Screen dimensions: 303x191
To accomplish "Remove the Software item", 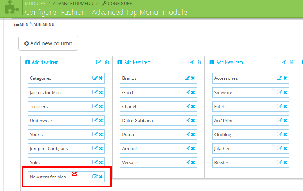I will [x=285, y=92].
